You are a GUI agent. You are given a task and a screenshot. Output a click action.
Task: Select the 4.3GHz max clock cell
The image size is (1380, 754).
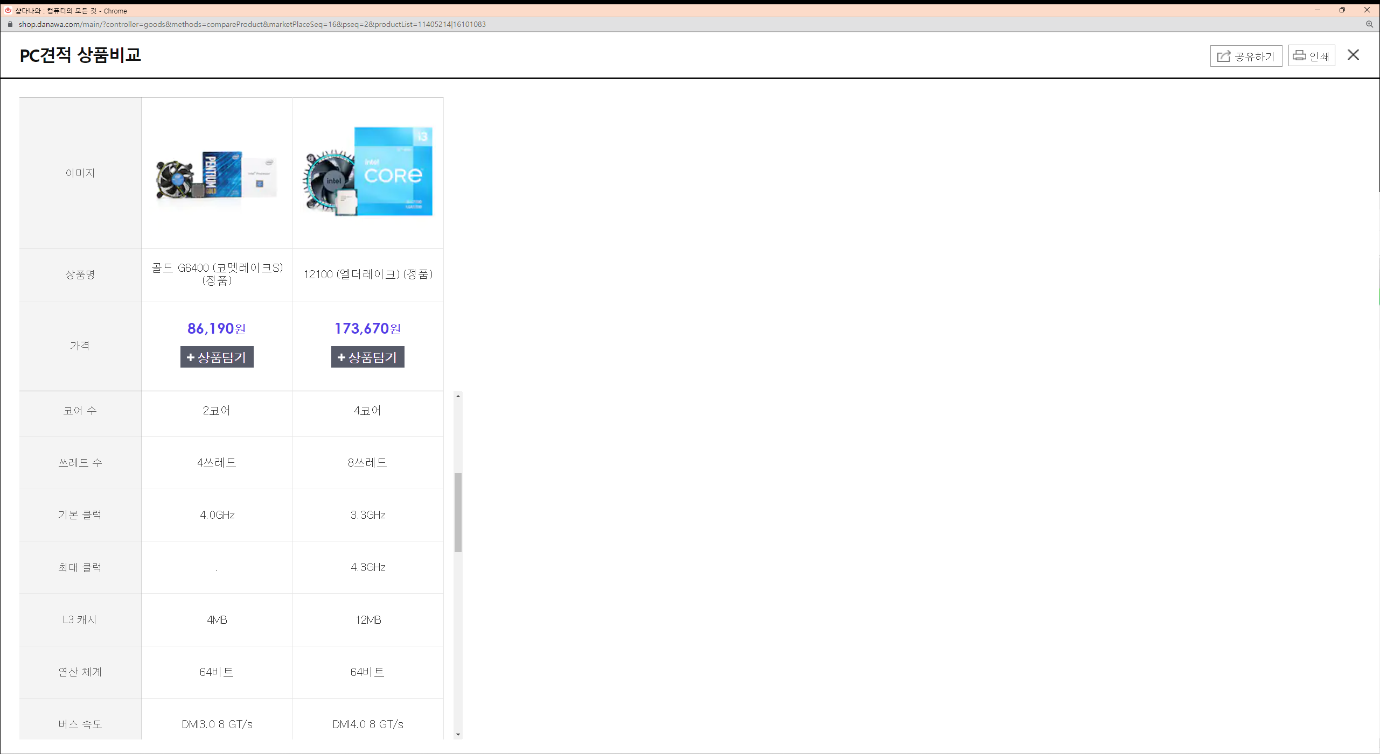coord(368,567)
